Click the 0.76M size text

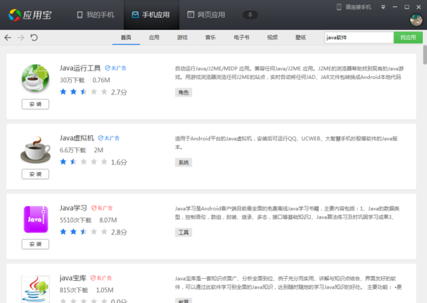[101, 80]
